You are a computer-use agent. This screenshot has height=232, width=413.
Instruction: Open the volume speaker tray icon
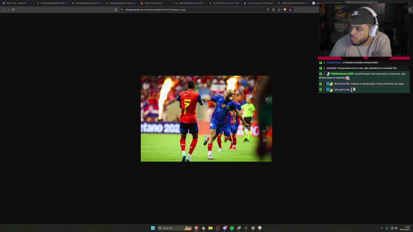[x=396, y=228]
